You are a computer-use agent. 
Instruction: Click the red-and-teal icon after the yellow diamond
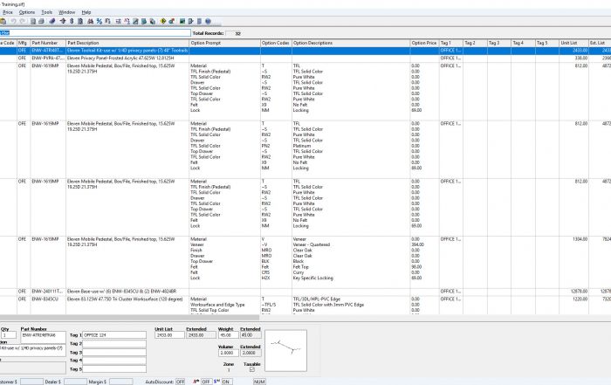(171, 21)
